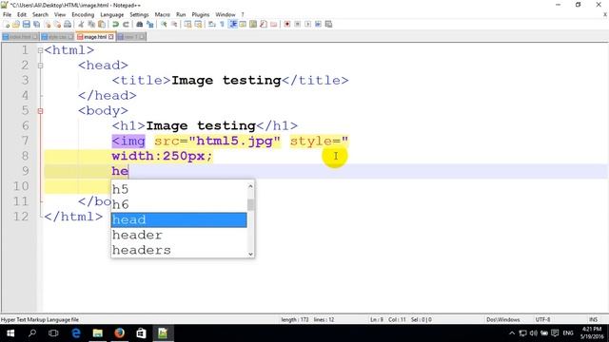The image size is (609, 342).
Task: Open the Windows Start menu
Action: (x=10, y=333)
